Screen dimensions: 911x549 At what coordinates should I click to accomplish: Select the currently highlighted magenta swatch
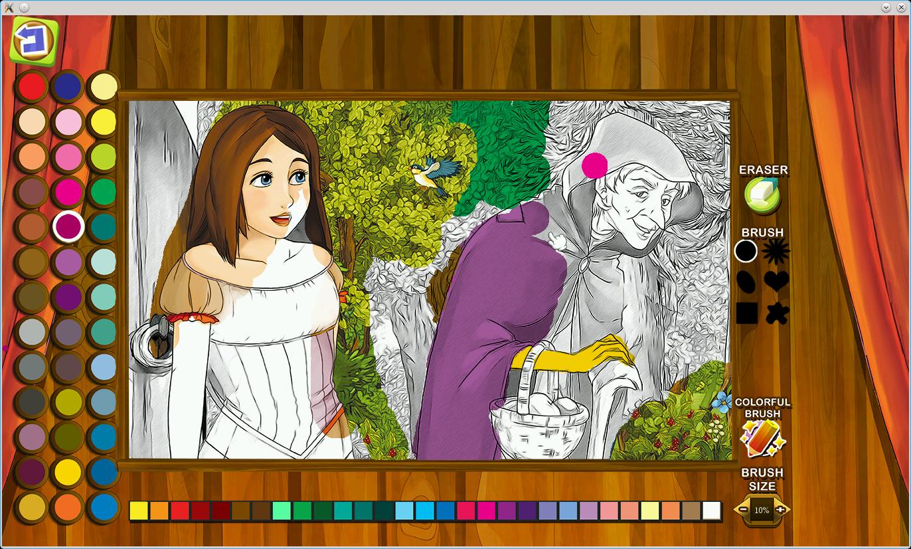[68, 226]
